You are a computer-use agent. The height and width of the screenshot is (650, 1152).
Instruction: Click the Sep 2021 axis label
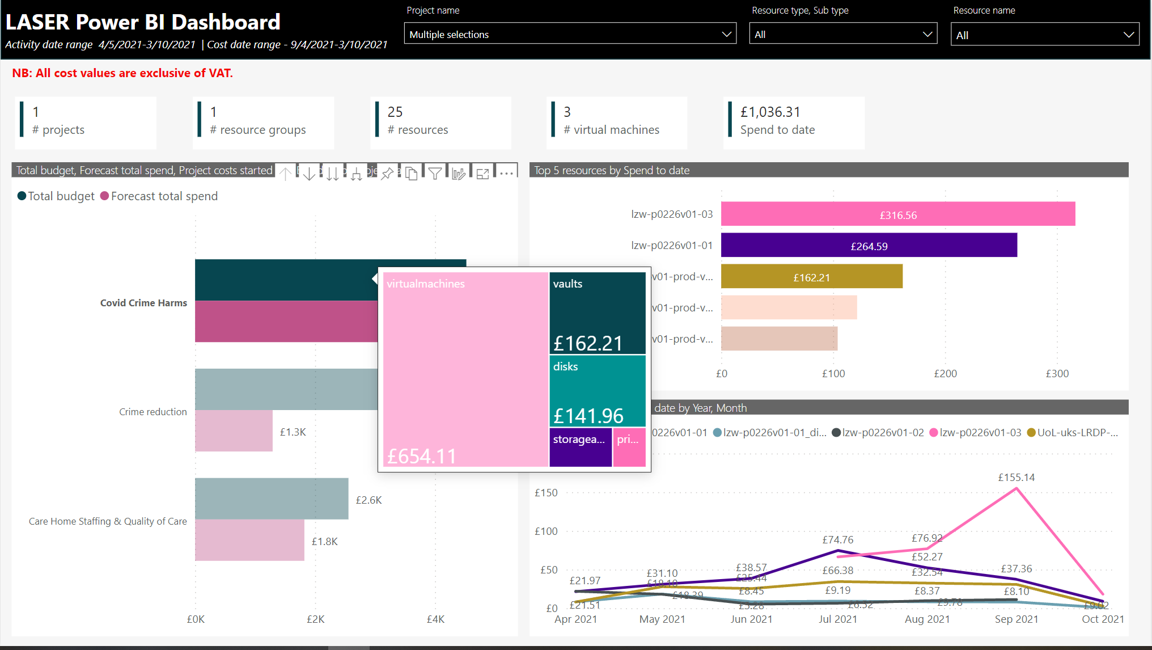1017,619
